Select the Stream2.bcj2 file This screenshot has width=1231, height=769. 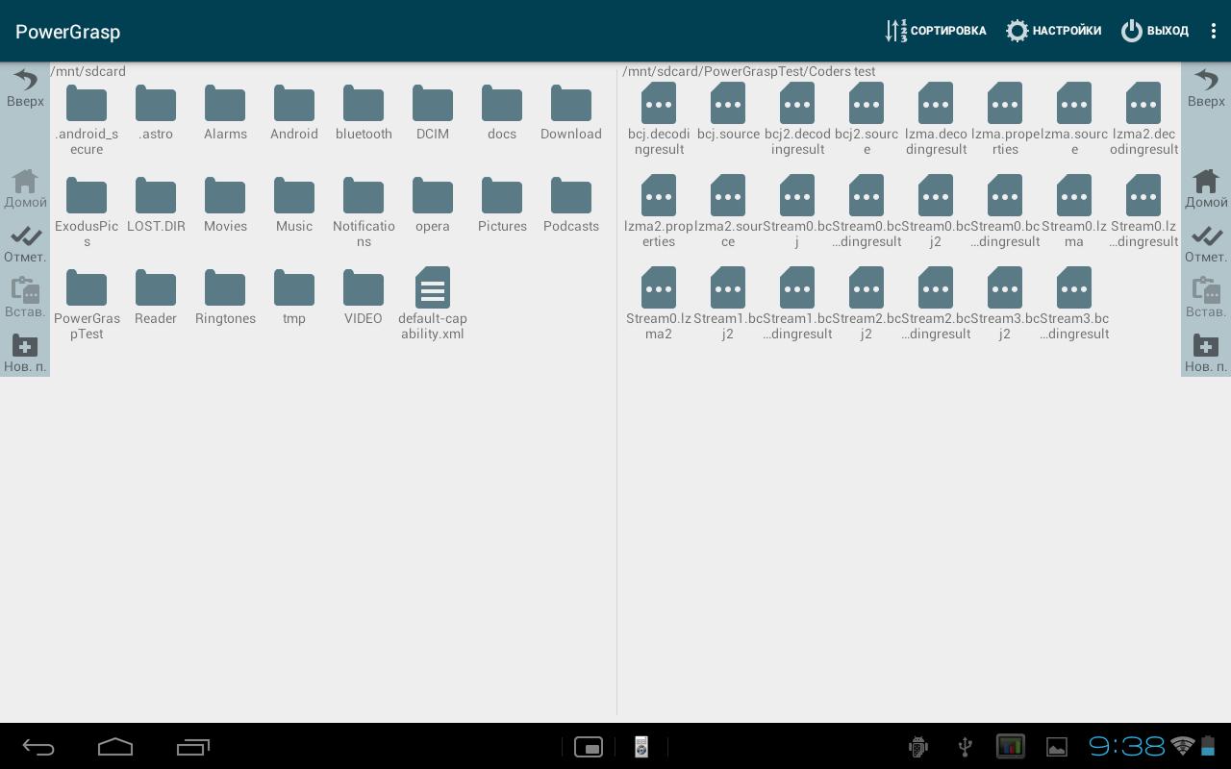click(x=867, y=304)
